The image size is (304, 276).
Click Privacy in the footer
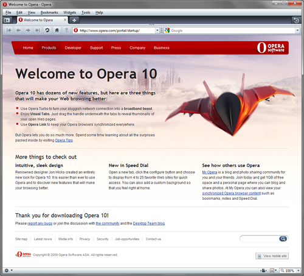(x=85, y=239)
